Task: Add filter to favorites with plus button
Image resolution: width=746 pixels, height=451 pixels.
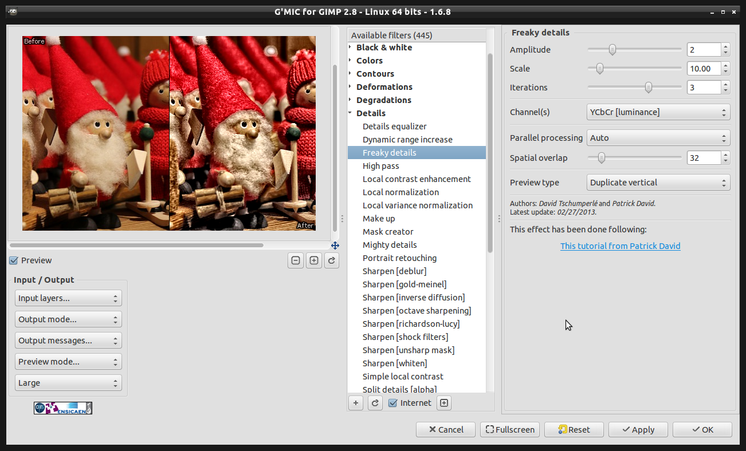Action: pyautogui.click(x=356, y=403)
